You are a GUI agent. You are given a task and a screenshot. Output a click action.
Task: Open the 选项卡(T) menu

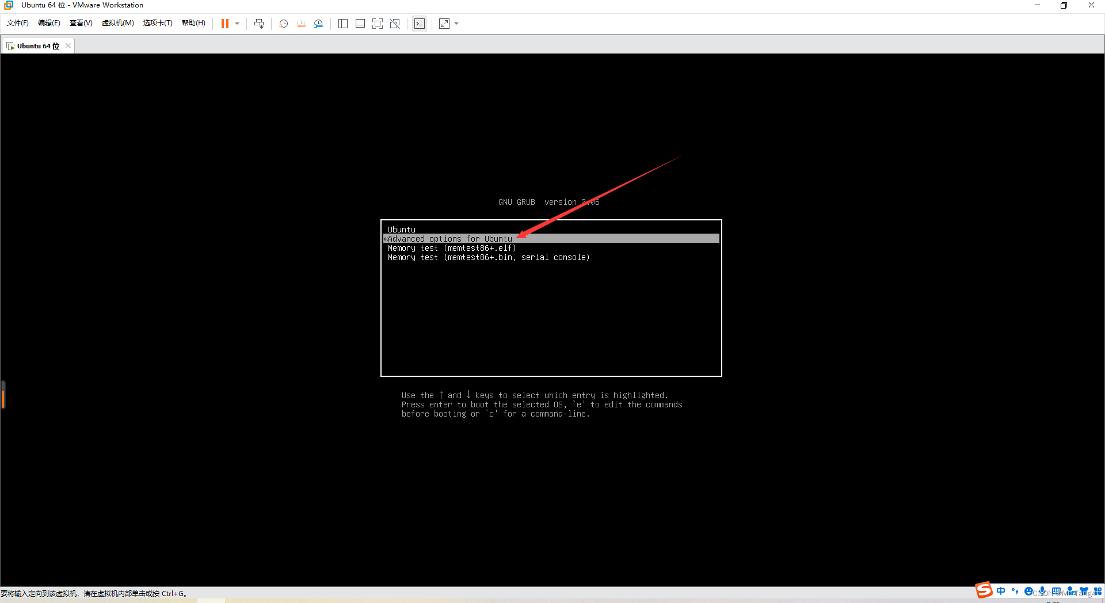[x=158, y=23]
